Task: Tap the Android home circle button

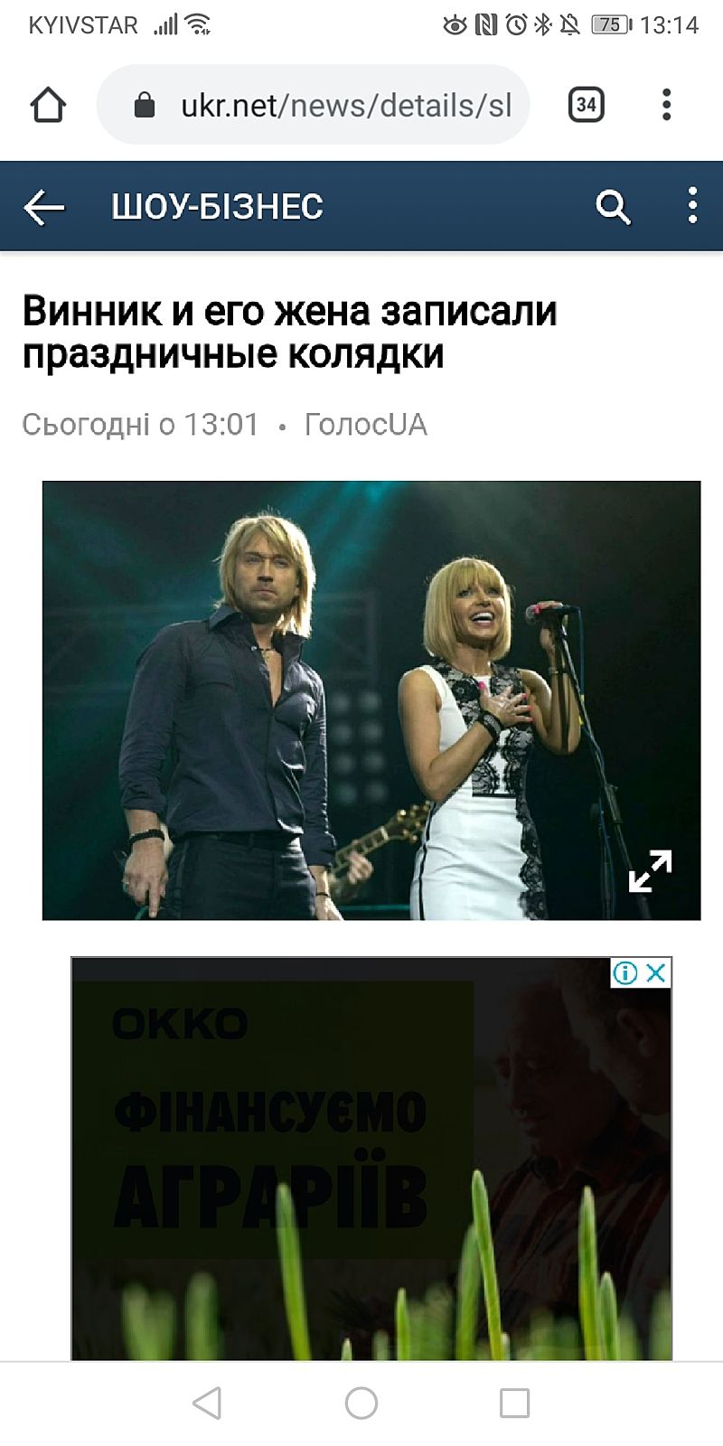Action: coord(361,1404)
